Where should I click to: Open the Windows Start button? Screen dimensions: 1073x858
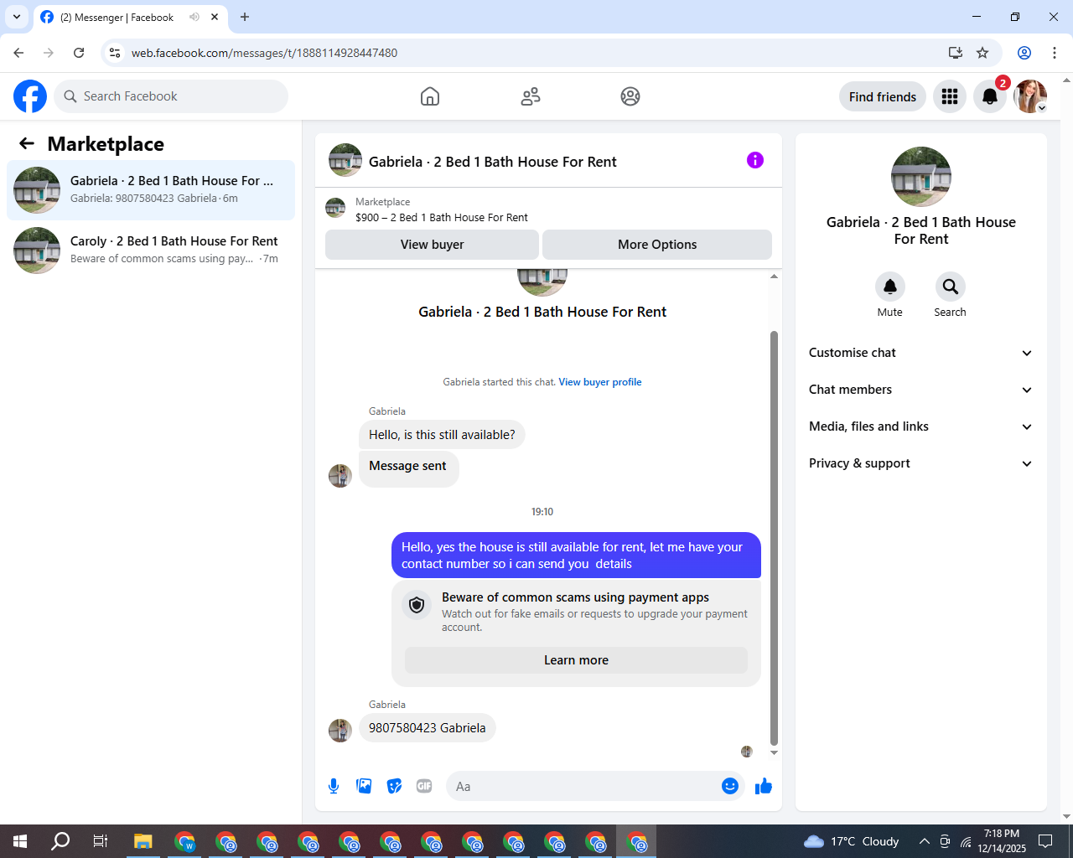[20, 841]
